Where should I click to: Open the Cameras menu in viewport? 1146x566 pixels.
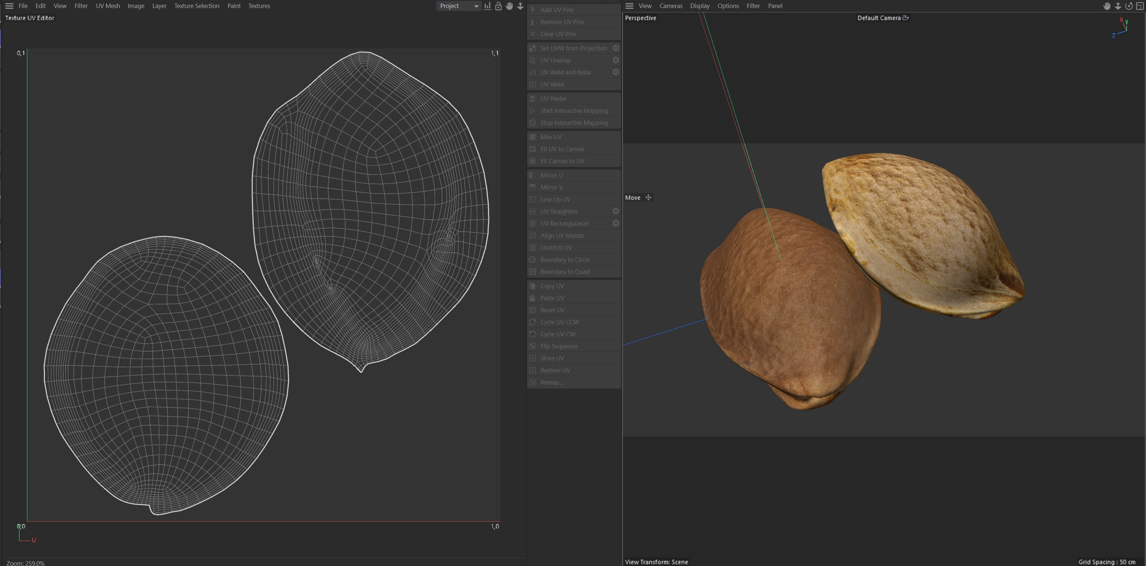coord(670,6)
